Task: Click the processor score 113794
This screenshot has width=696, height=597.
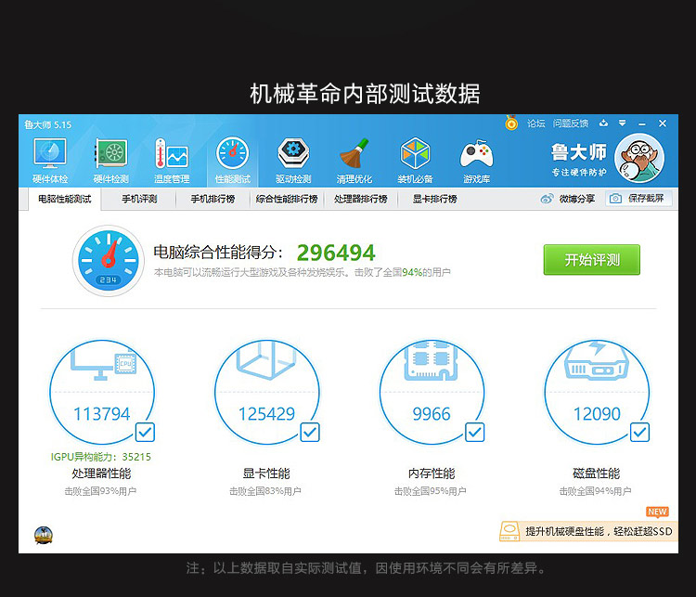Action: coord(102,414)
